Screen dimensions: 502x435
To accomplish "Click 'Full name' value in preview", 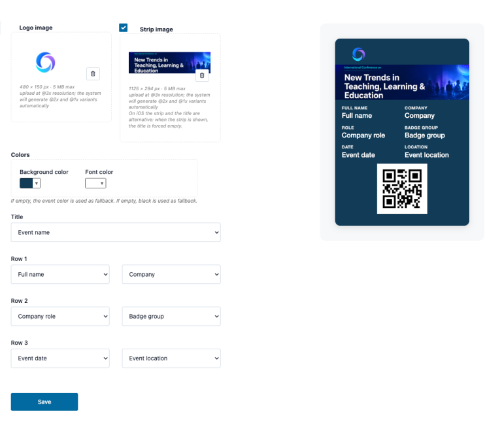I will point(357,116).
